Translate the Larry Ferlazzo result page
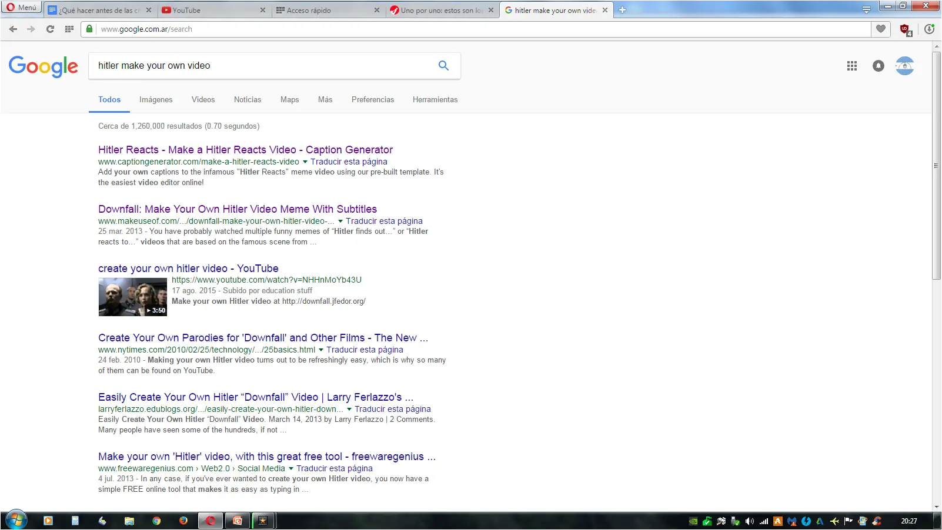The width and height of the screenshot is (942, 530). tap(393, 409)
